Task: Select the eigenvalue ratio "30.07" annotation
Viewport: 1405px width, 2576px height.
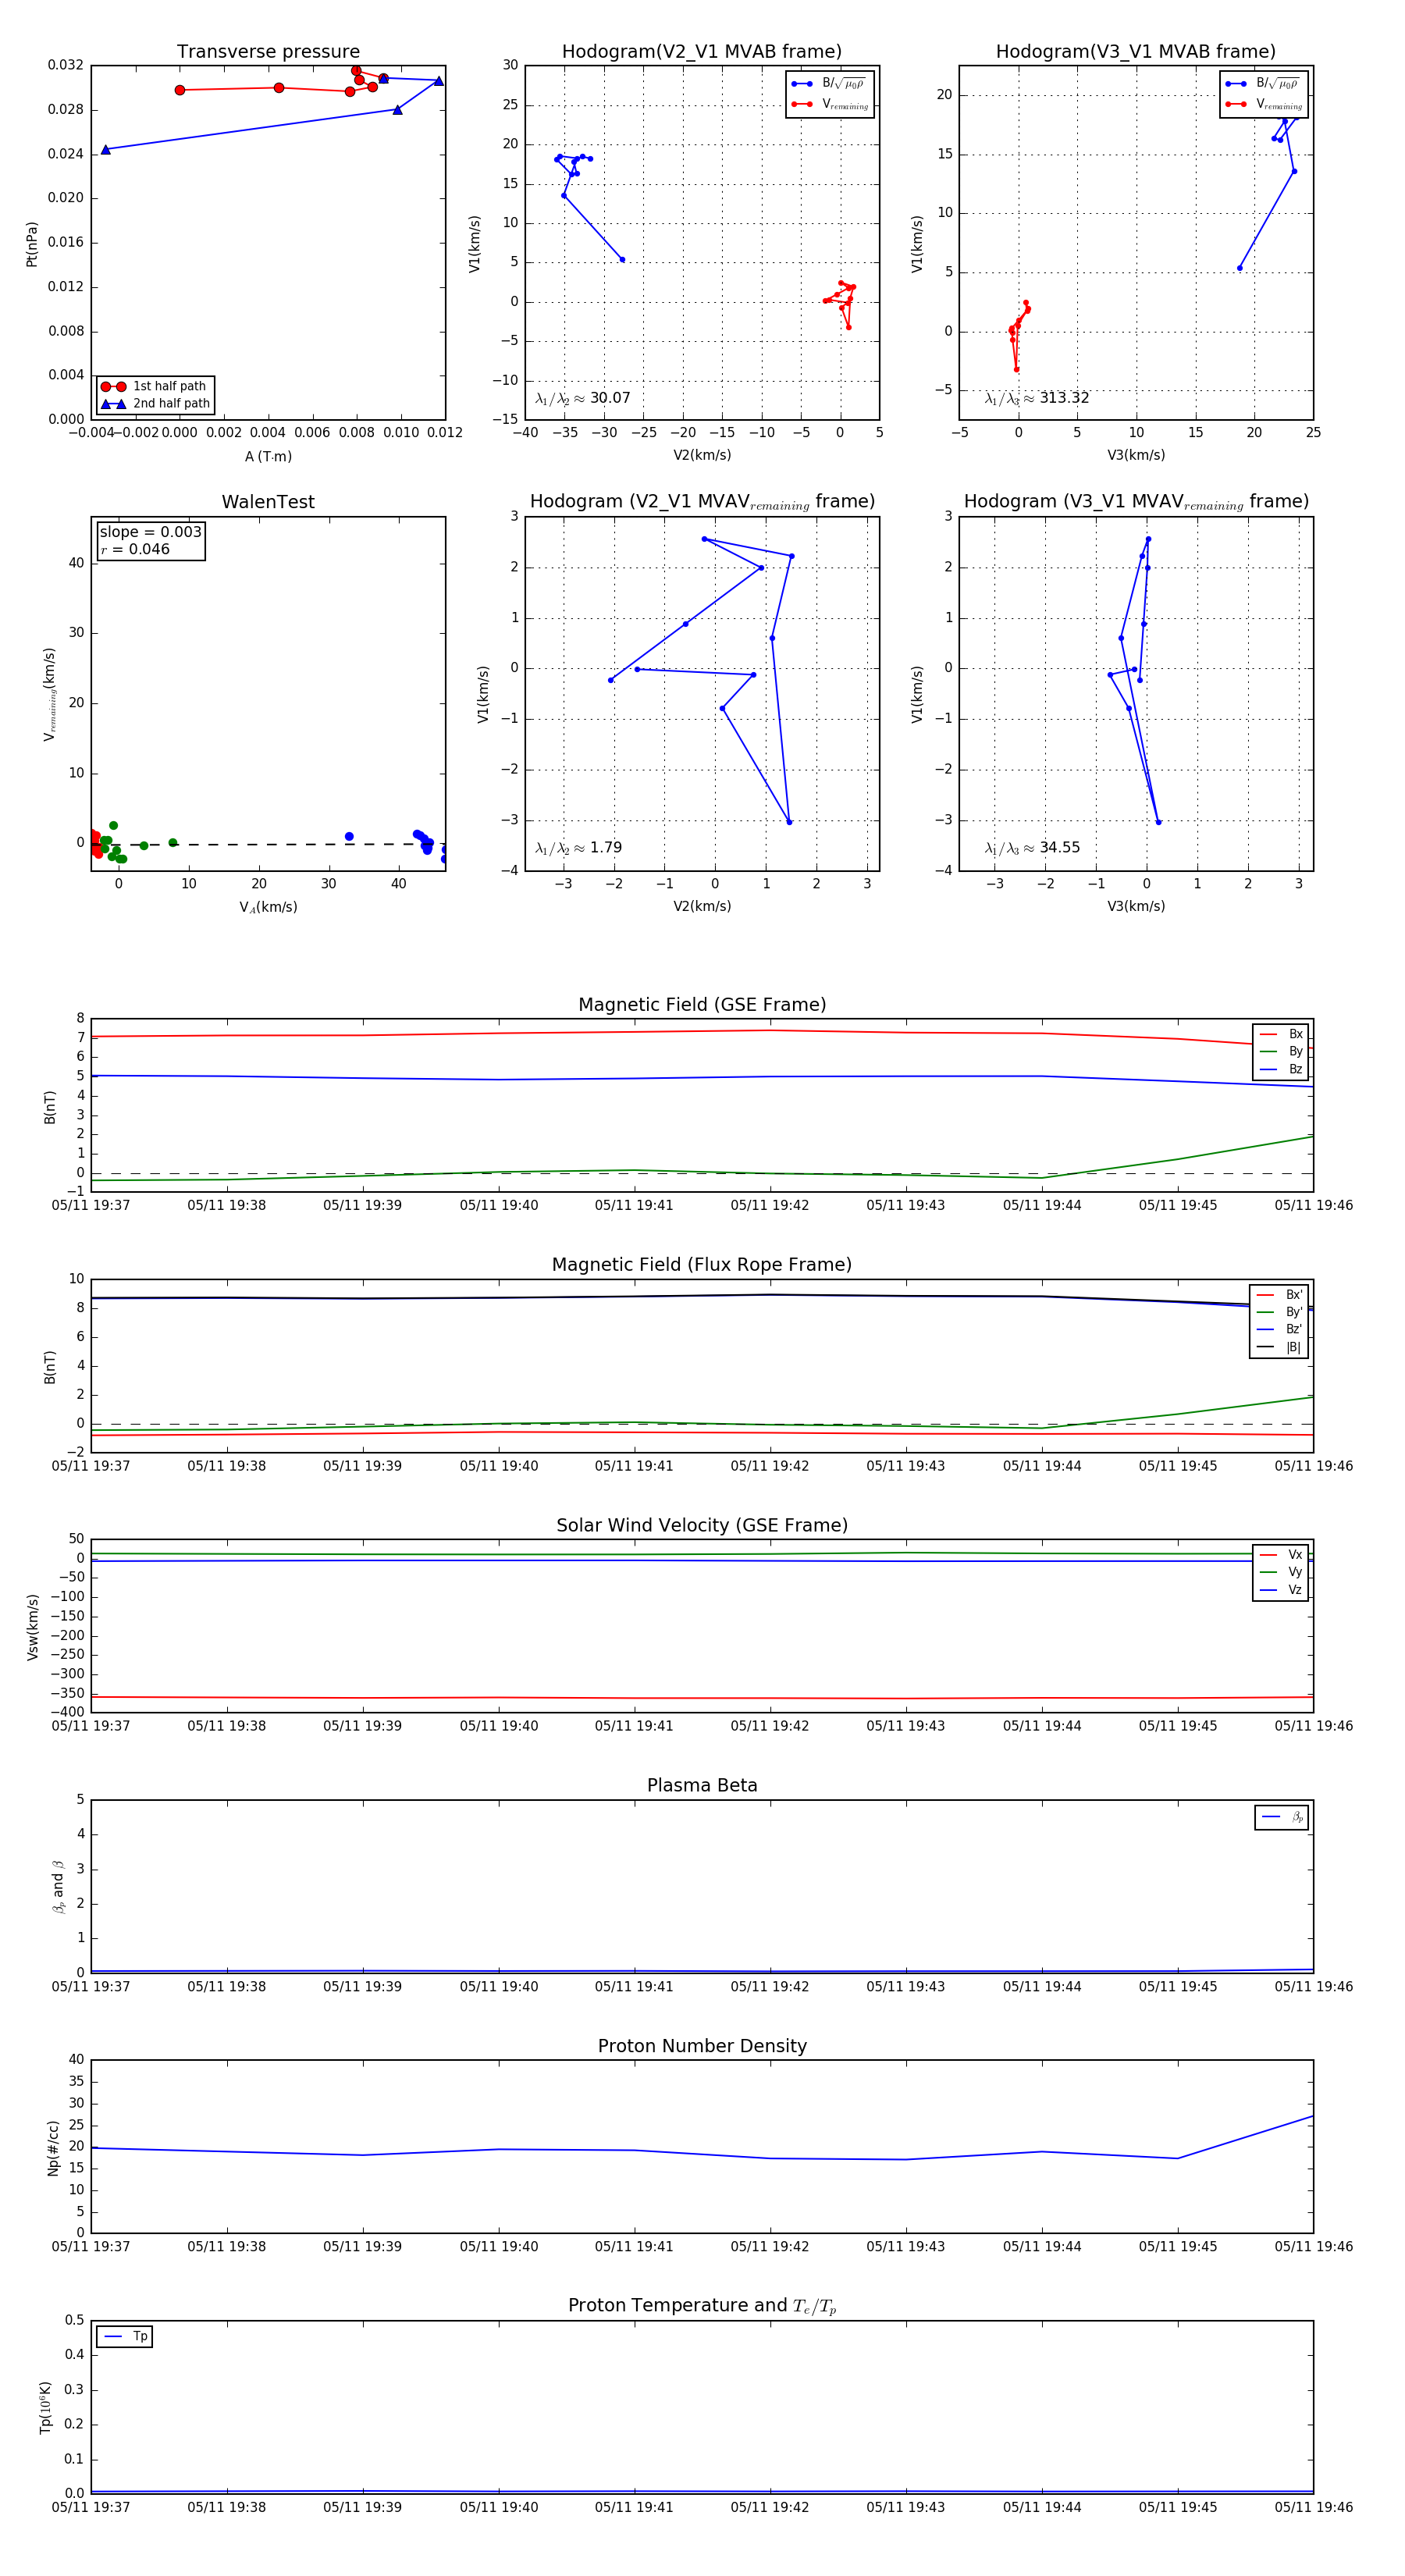Action: (x=583, y=398)
